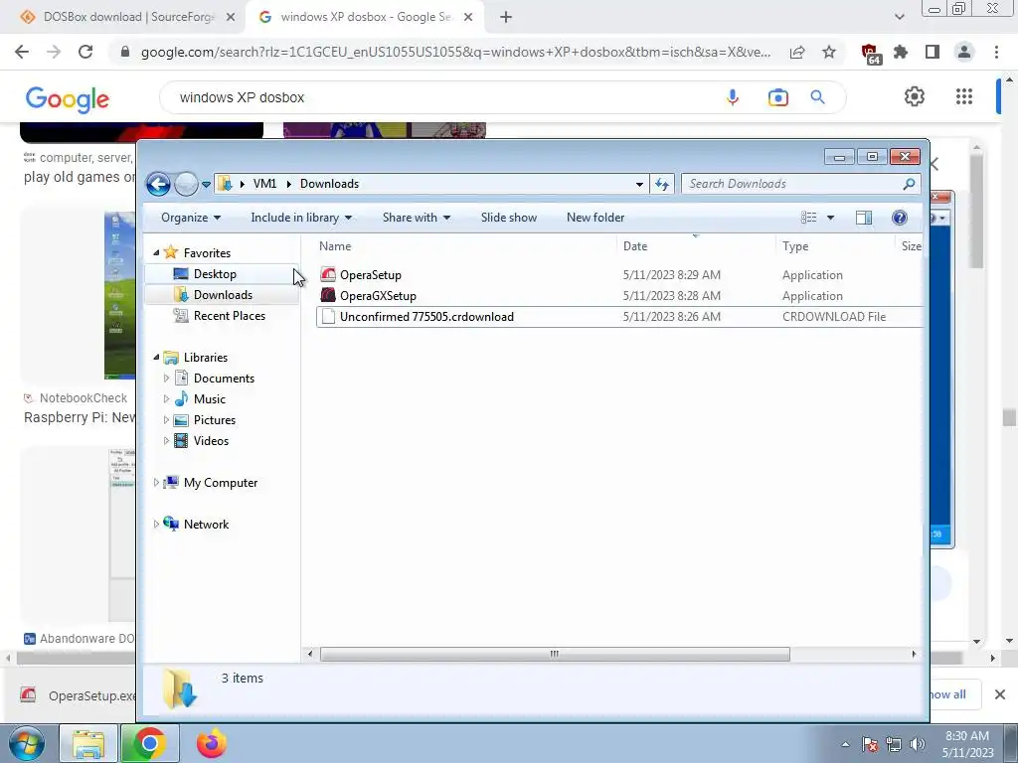Click VM1 in the address breadcrumb
This screenshot has width=1018, height=763.
264,184
